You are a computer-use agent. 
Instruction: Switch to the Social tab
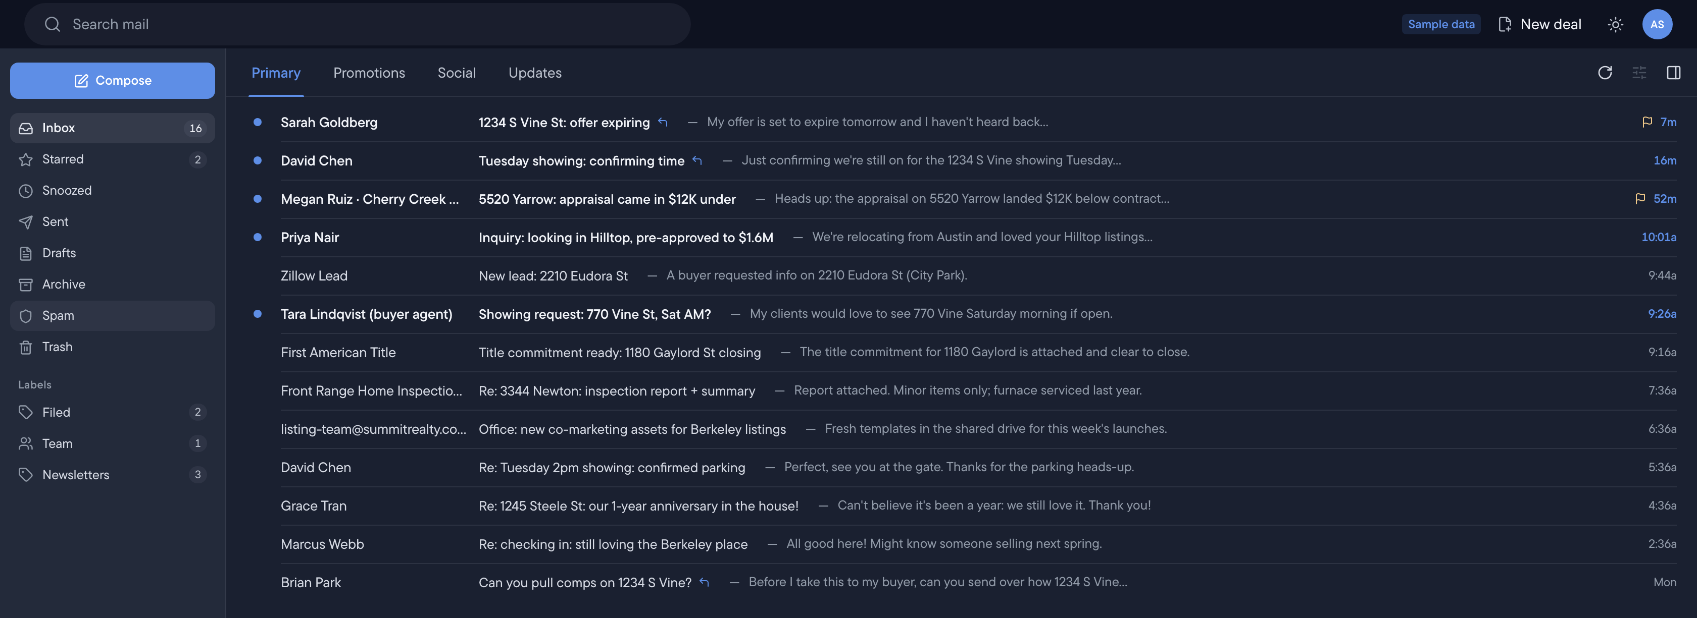[x=457, y=73]
